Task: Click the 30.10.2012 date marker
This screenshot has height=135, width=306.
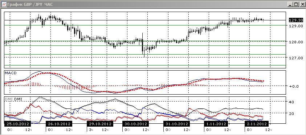Action: 135,124
